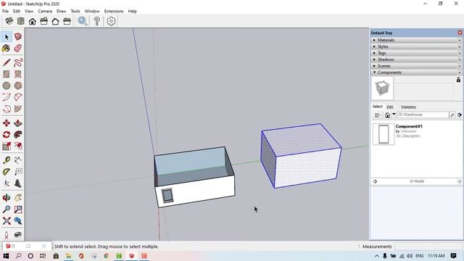Screen dimensions: 464x261
Task: Choose the Rotated Rectangle tool
Action: pos(18,74)
